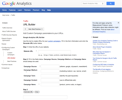Viewport: 122px width, 100px height.
Task: Click the custom campaigns hyperlink in text
Action: 54,41
